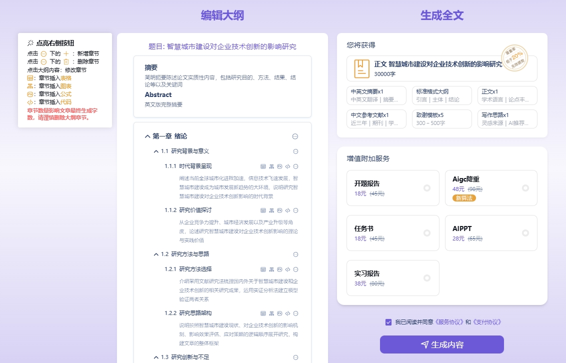566x363 pixels.
Task: Insert a table into section 1.2.2
Action: (262, 313)
